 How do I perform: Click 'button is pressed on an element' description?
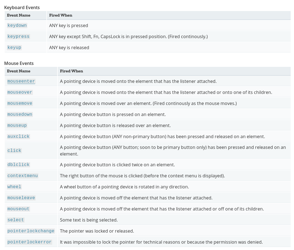click(x=113, y=115)
